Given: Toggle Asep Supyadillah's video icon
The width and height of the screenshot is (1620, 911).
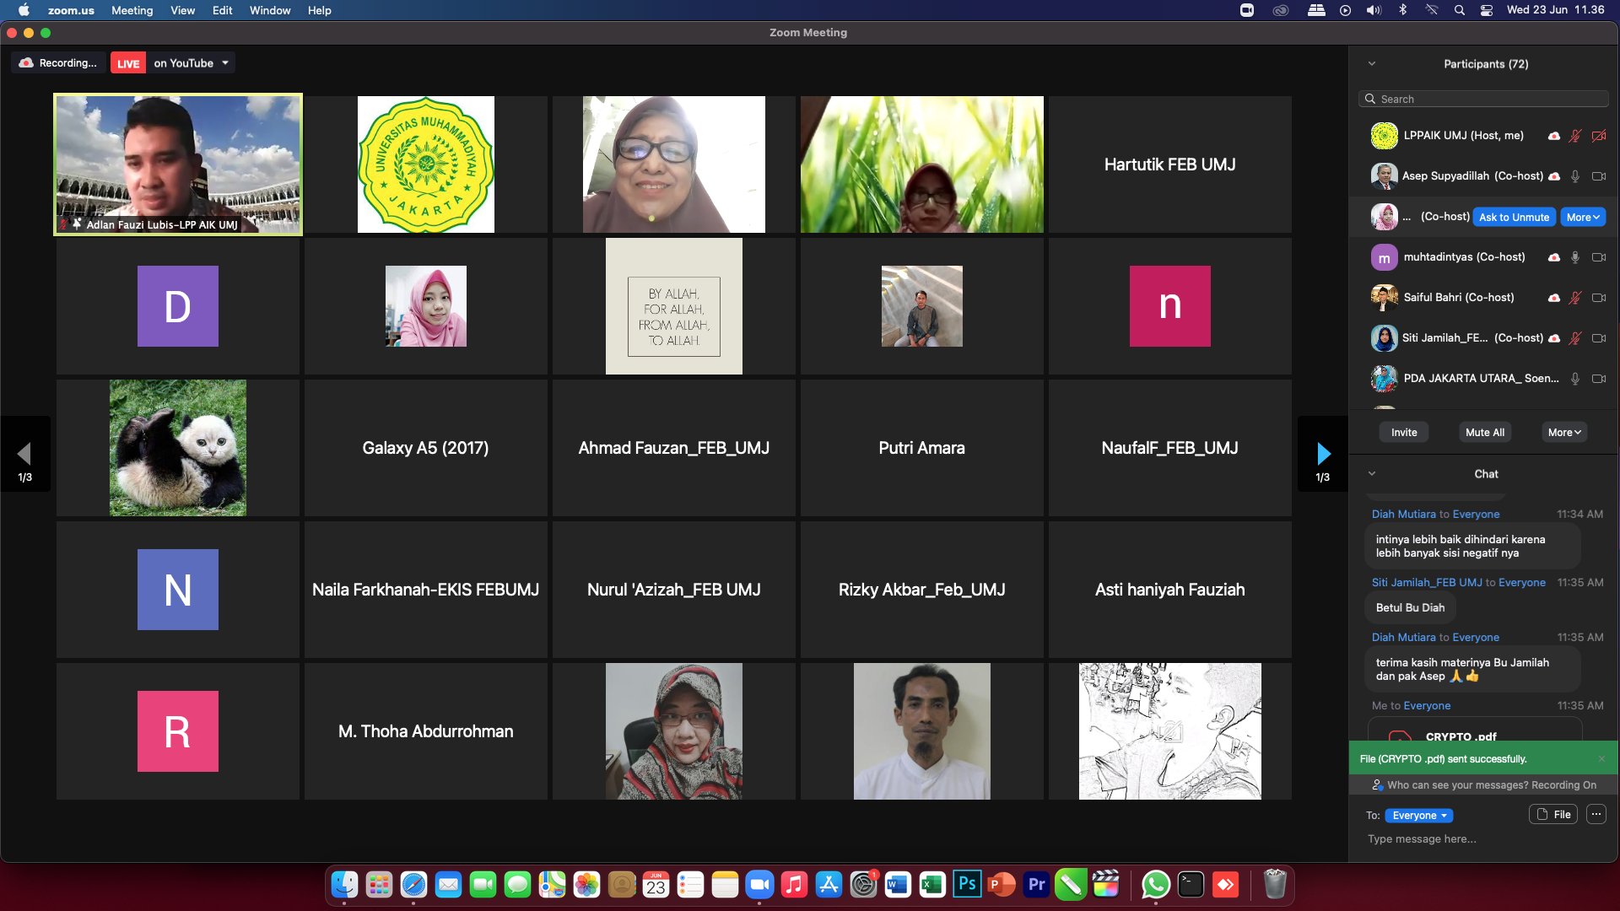Looking at the screenshot, I should coord(1599,176).
